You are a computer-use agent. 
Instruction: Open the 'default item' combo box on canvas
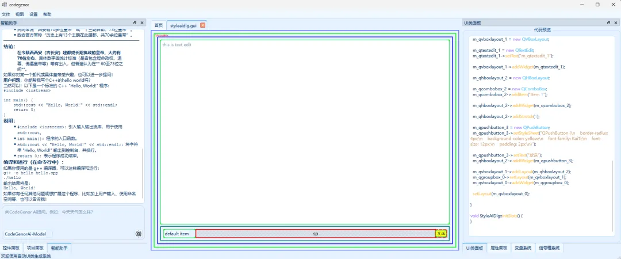179,234
